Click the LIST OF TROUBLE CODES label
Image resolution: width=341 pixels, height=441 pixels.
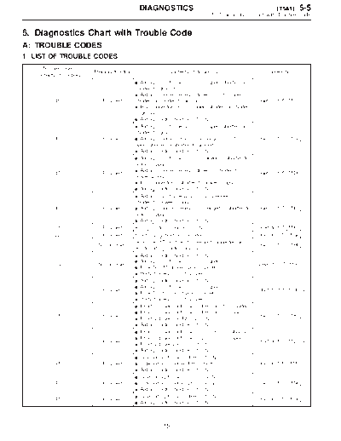coord(74,56)
